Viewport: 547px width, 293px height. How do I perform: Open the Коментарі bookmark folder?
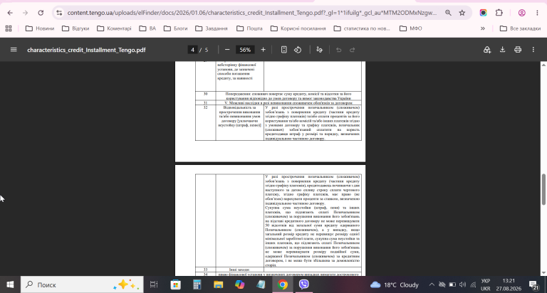pyautogui.click(x=114, y=28)
